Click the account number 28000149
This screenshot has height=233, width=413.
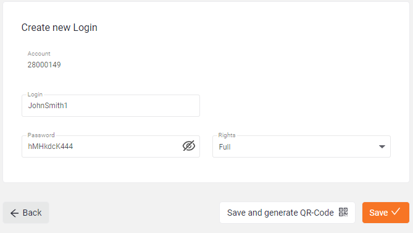pos(44,64)
